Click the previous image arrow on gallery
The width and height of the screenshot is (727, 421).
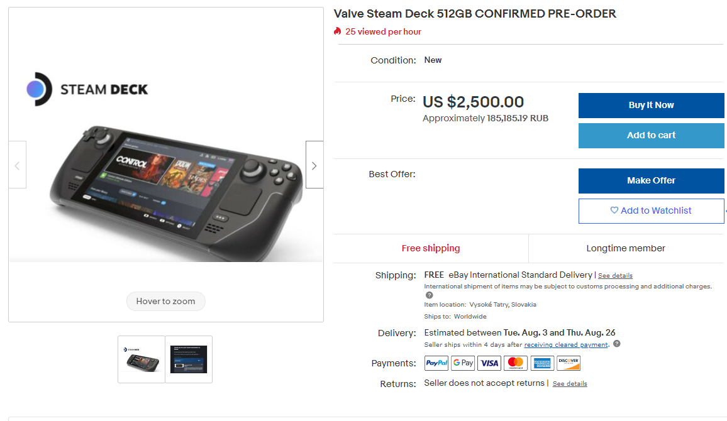coord(17,165)
